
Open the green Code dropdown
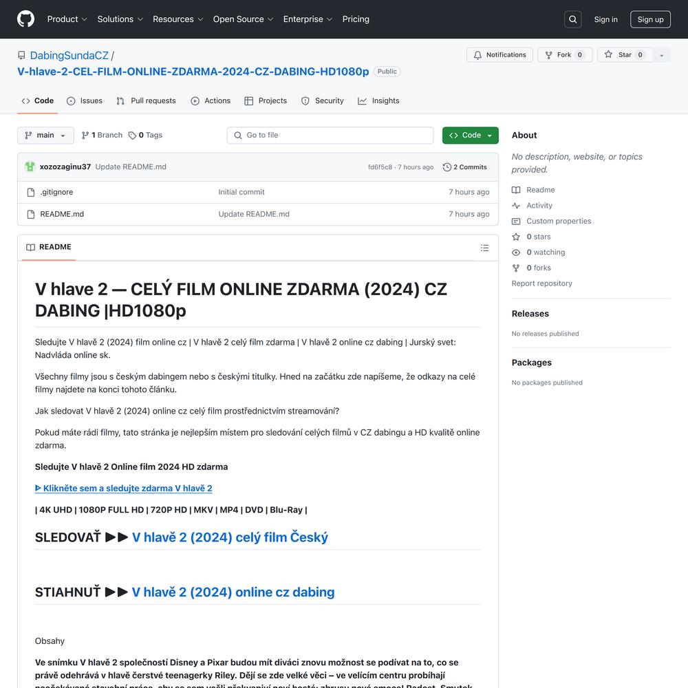pos(471,135)
